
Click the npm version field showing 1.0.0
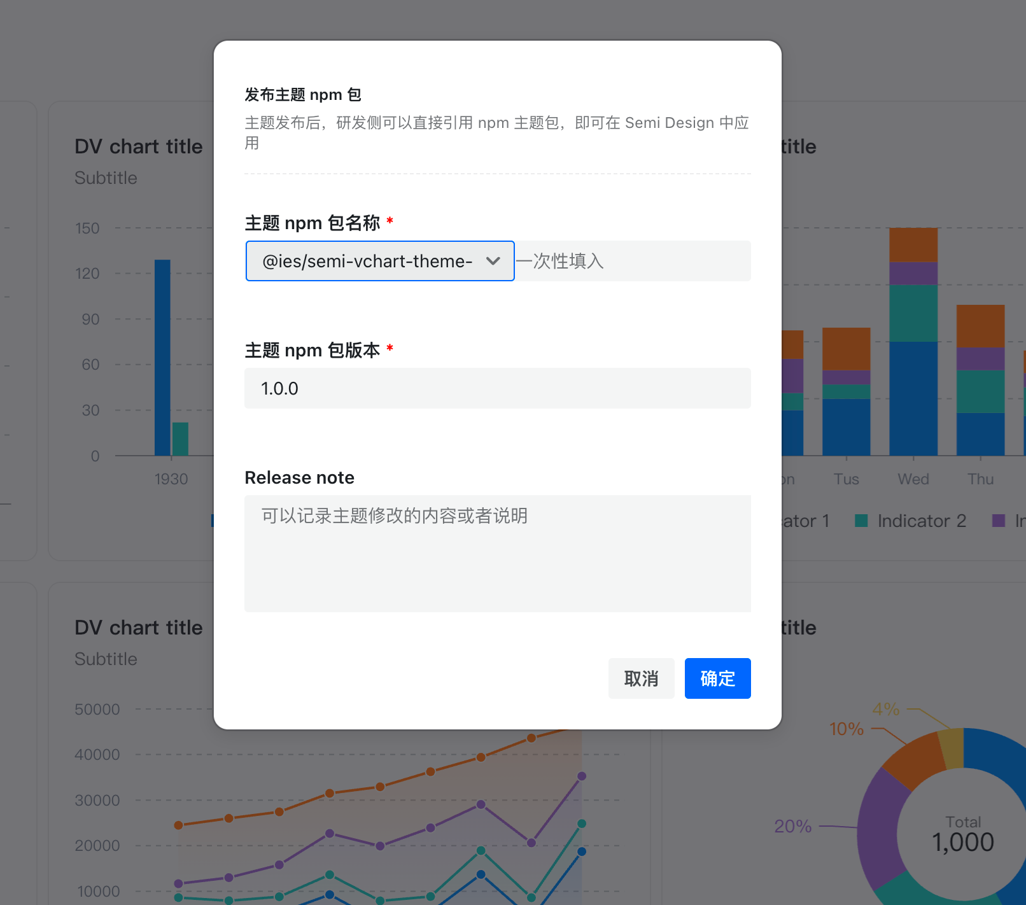(497, 388)
